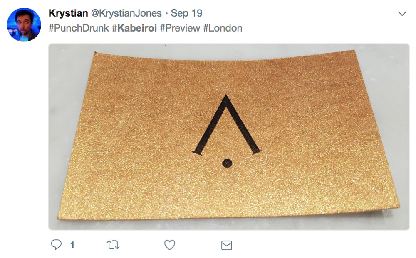
Task: Reply to the tweet via speech bubble icon
Action: point(56,244)
